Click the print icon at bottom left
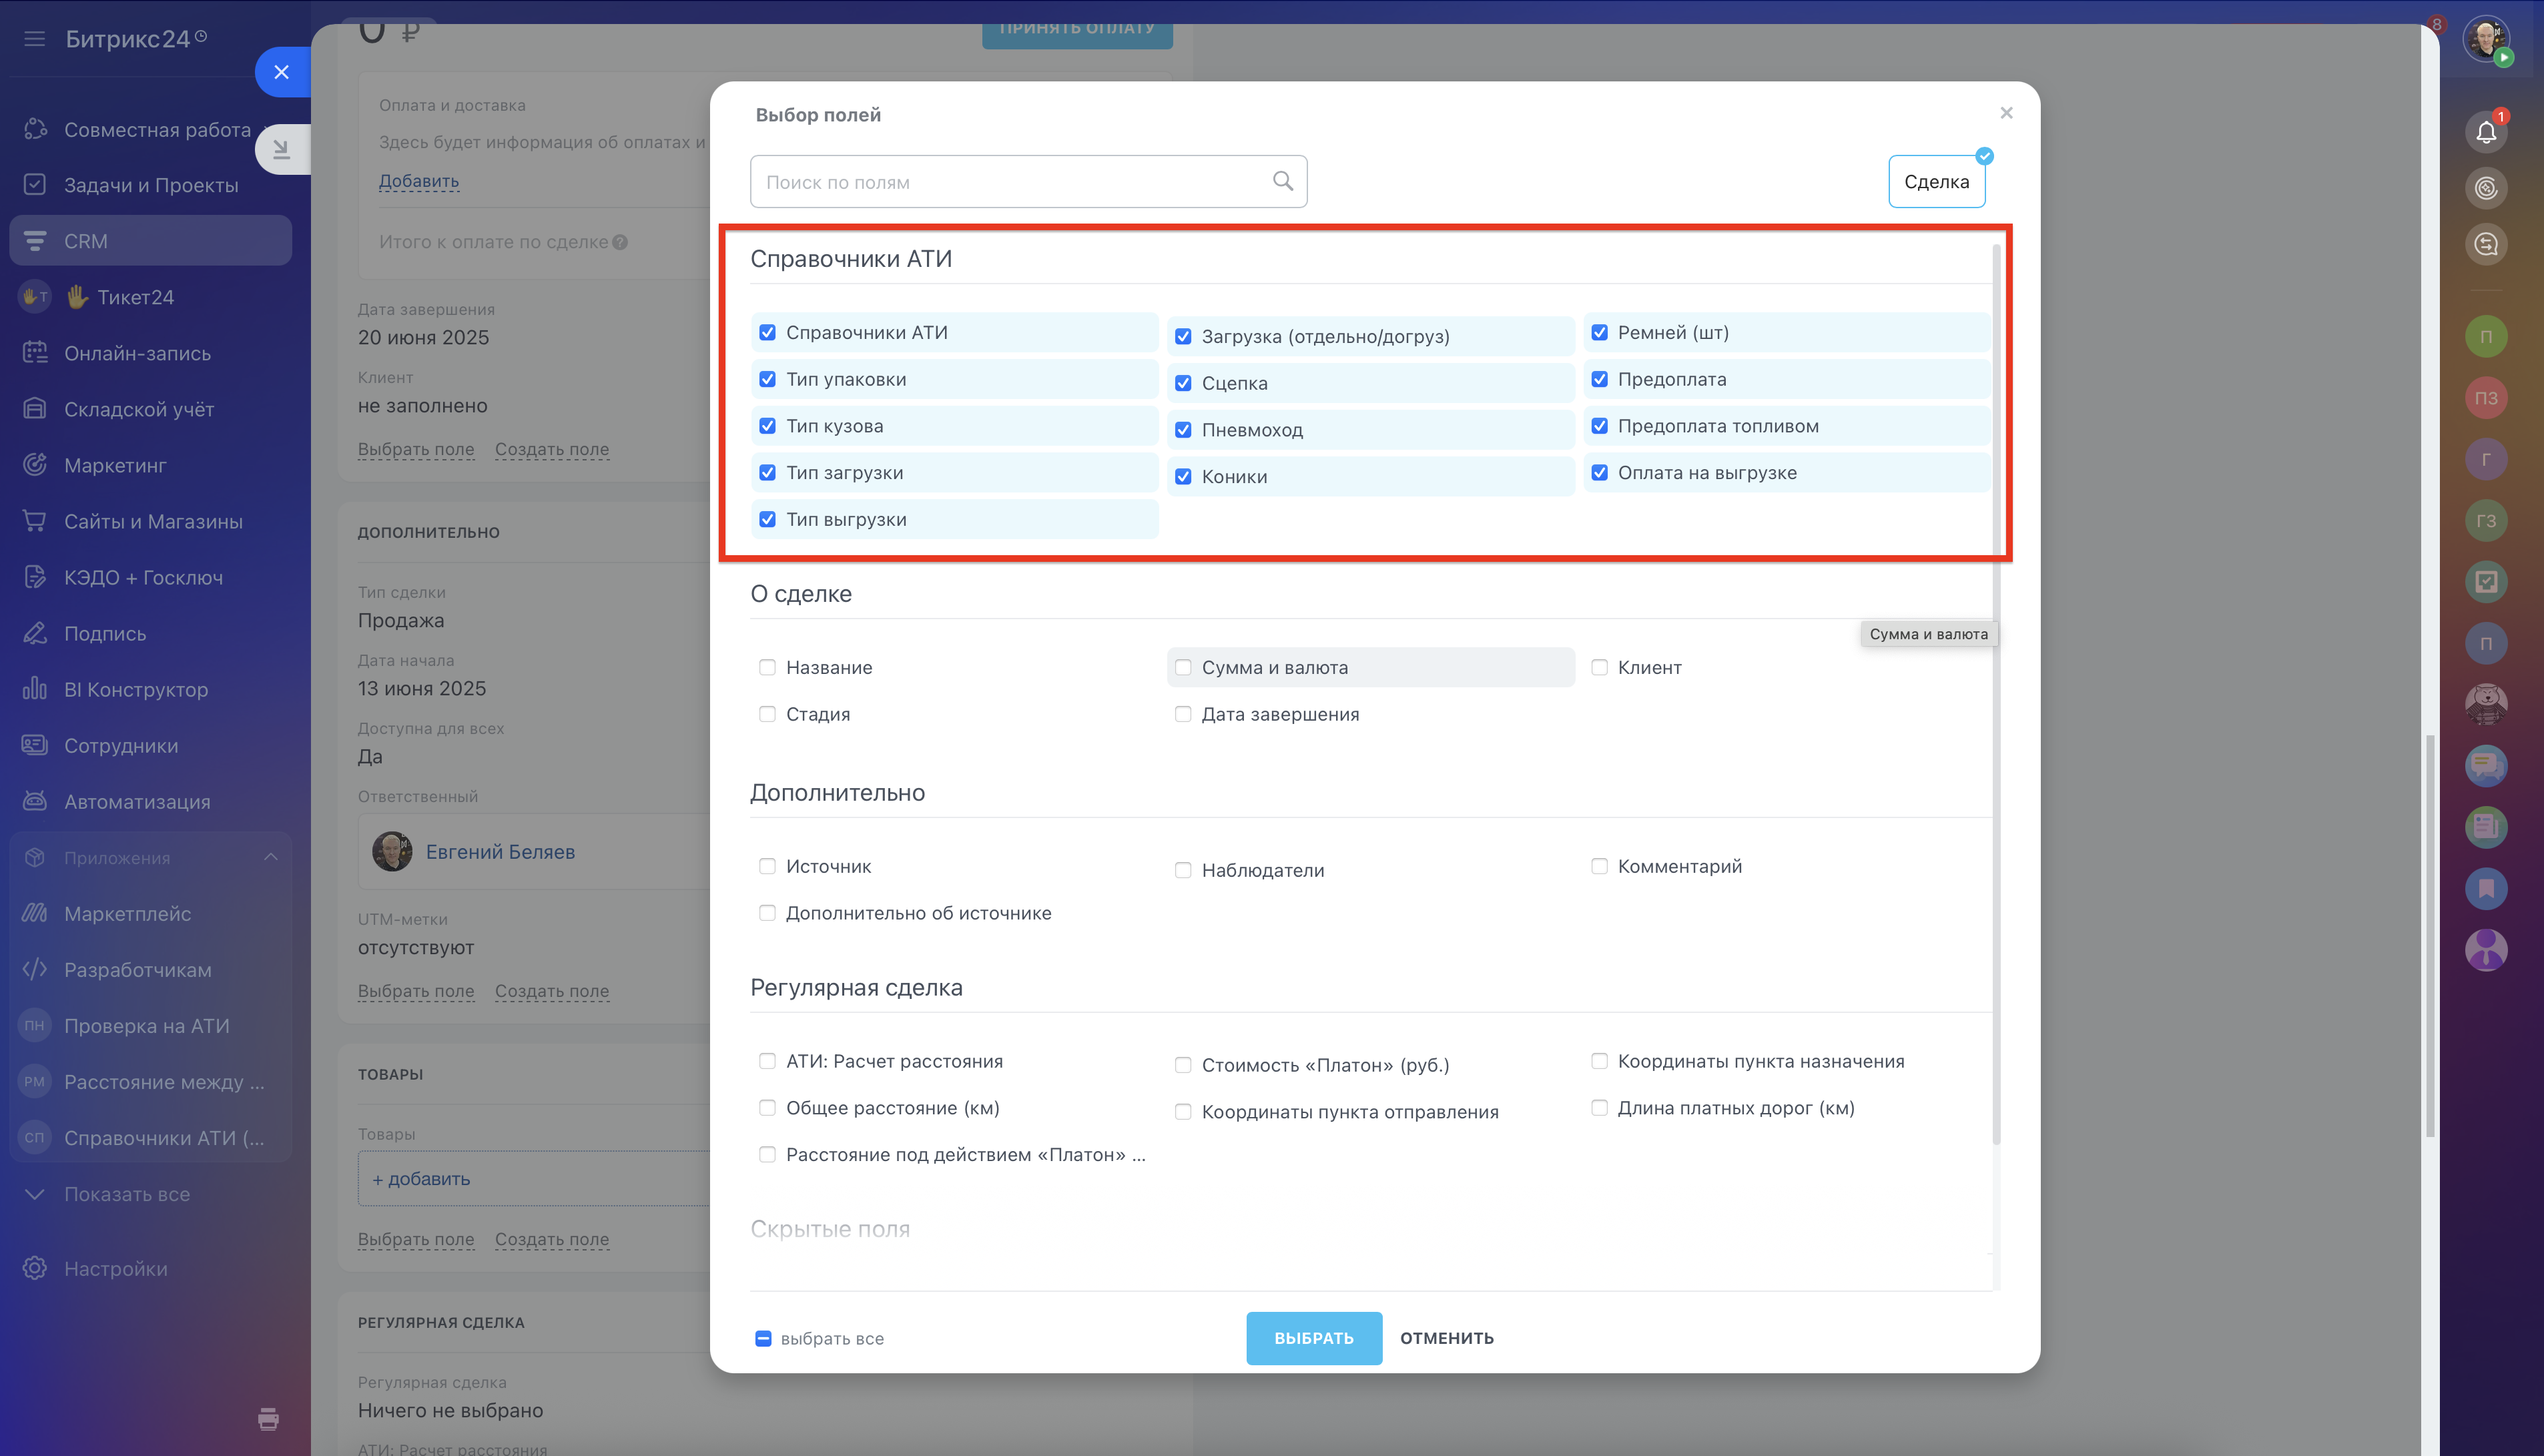2544x1456 pixels. 268,1418
